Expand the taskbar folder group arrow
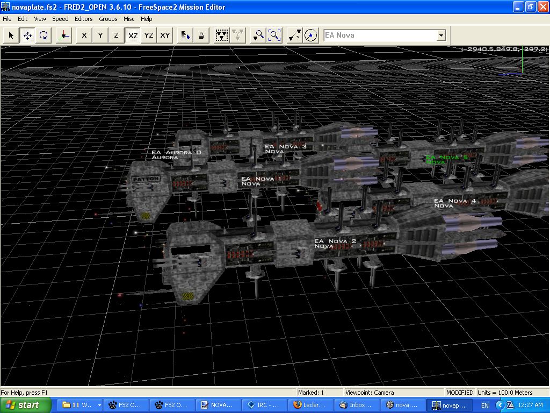The width and height of the screenshot is (550, 413). pos(99,405)
